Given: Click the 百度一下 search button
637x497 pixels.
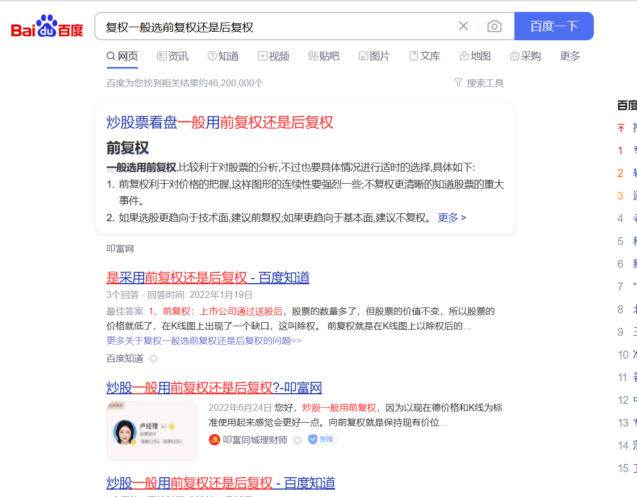Looking at the screenshot, I should 554,26.
